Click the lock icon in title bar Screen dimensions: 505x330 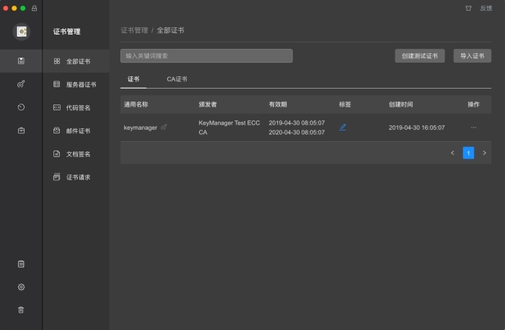point(34,8)
